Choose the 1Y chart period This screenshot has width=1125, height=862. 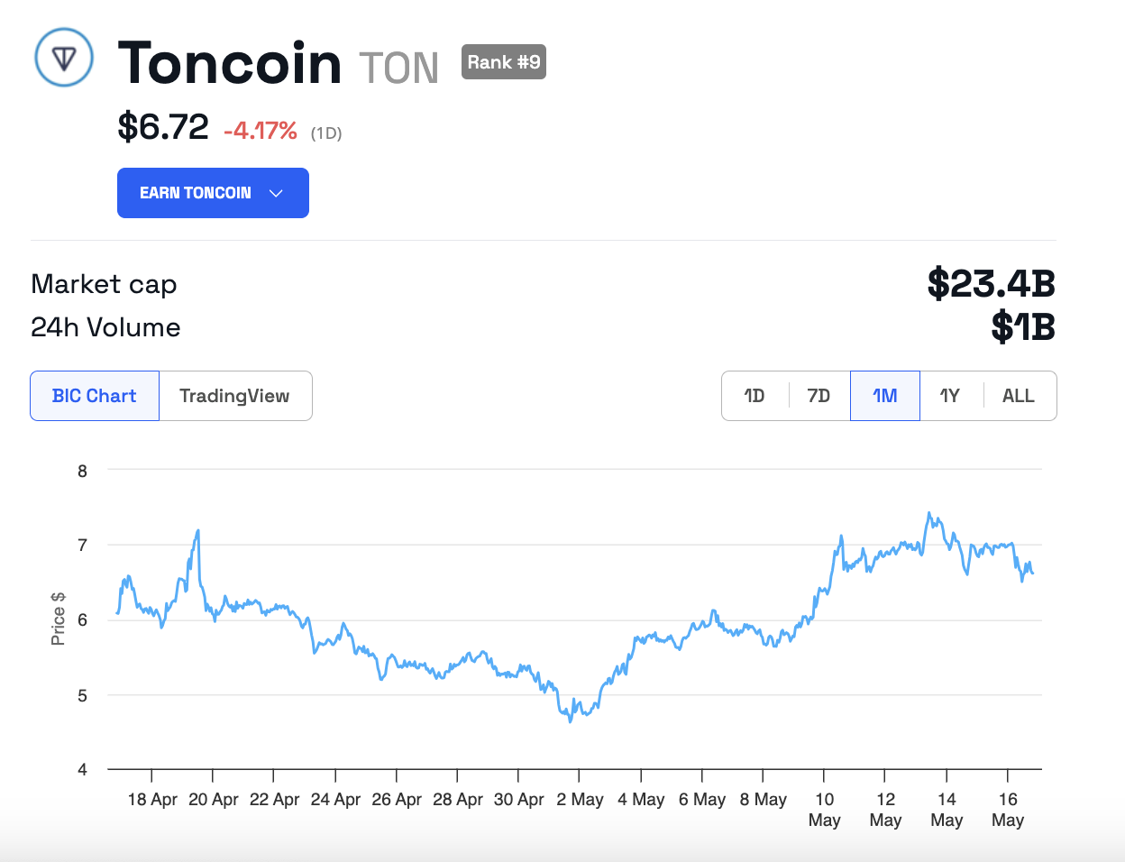tap(949, 396)
